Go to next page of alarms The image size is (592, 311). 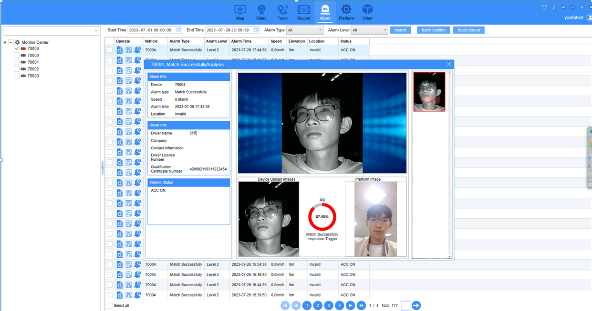[350, 305]
